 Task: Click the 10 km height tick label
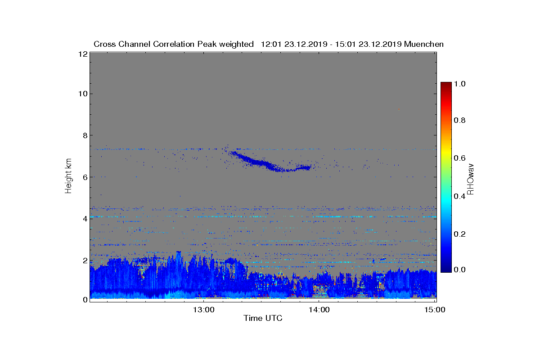pyautogui.click(x=82, y=94)
